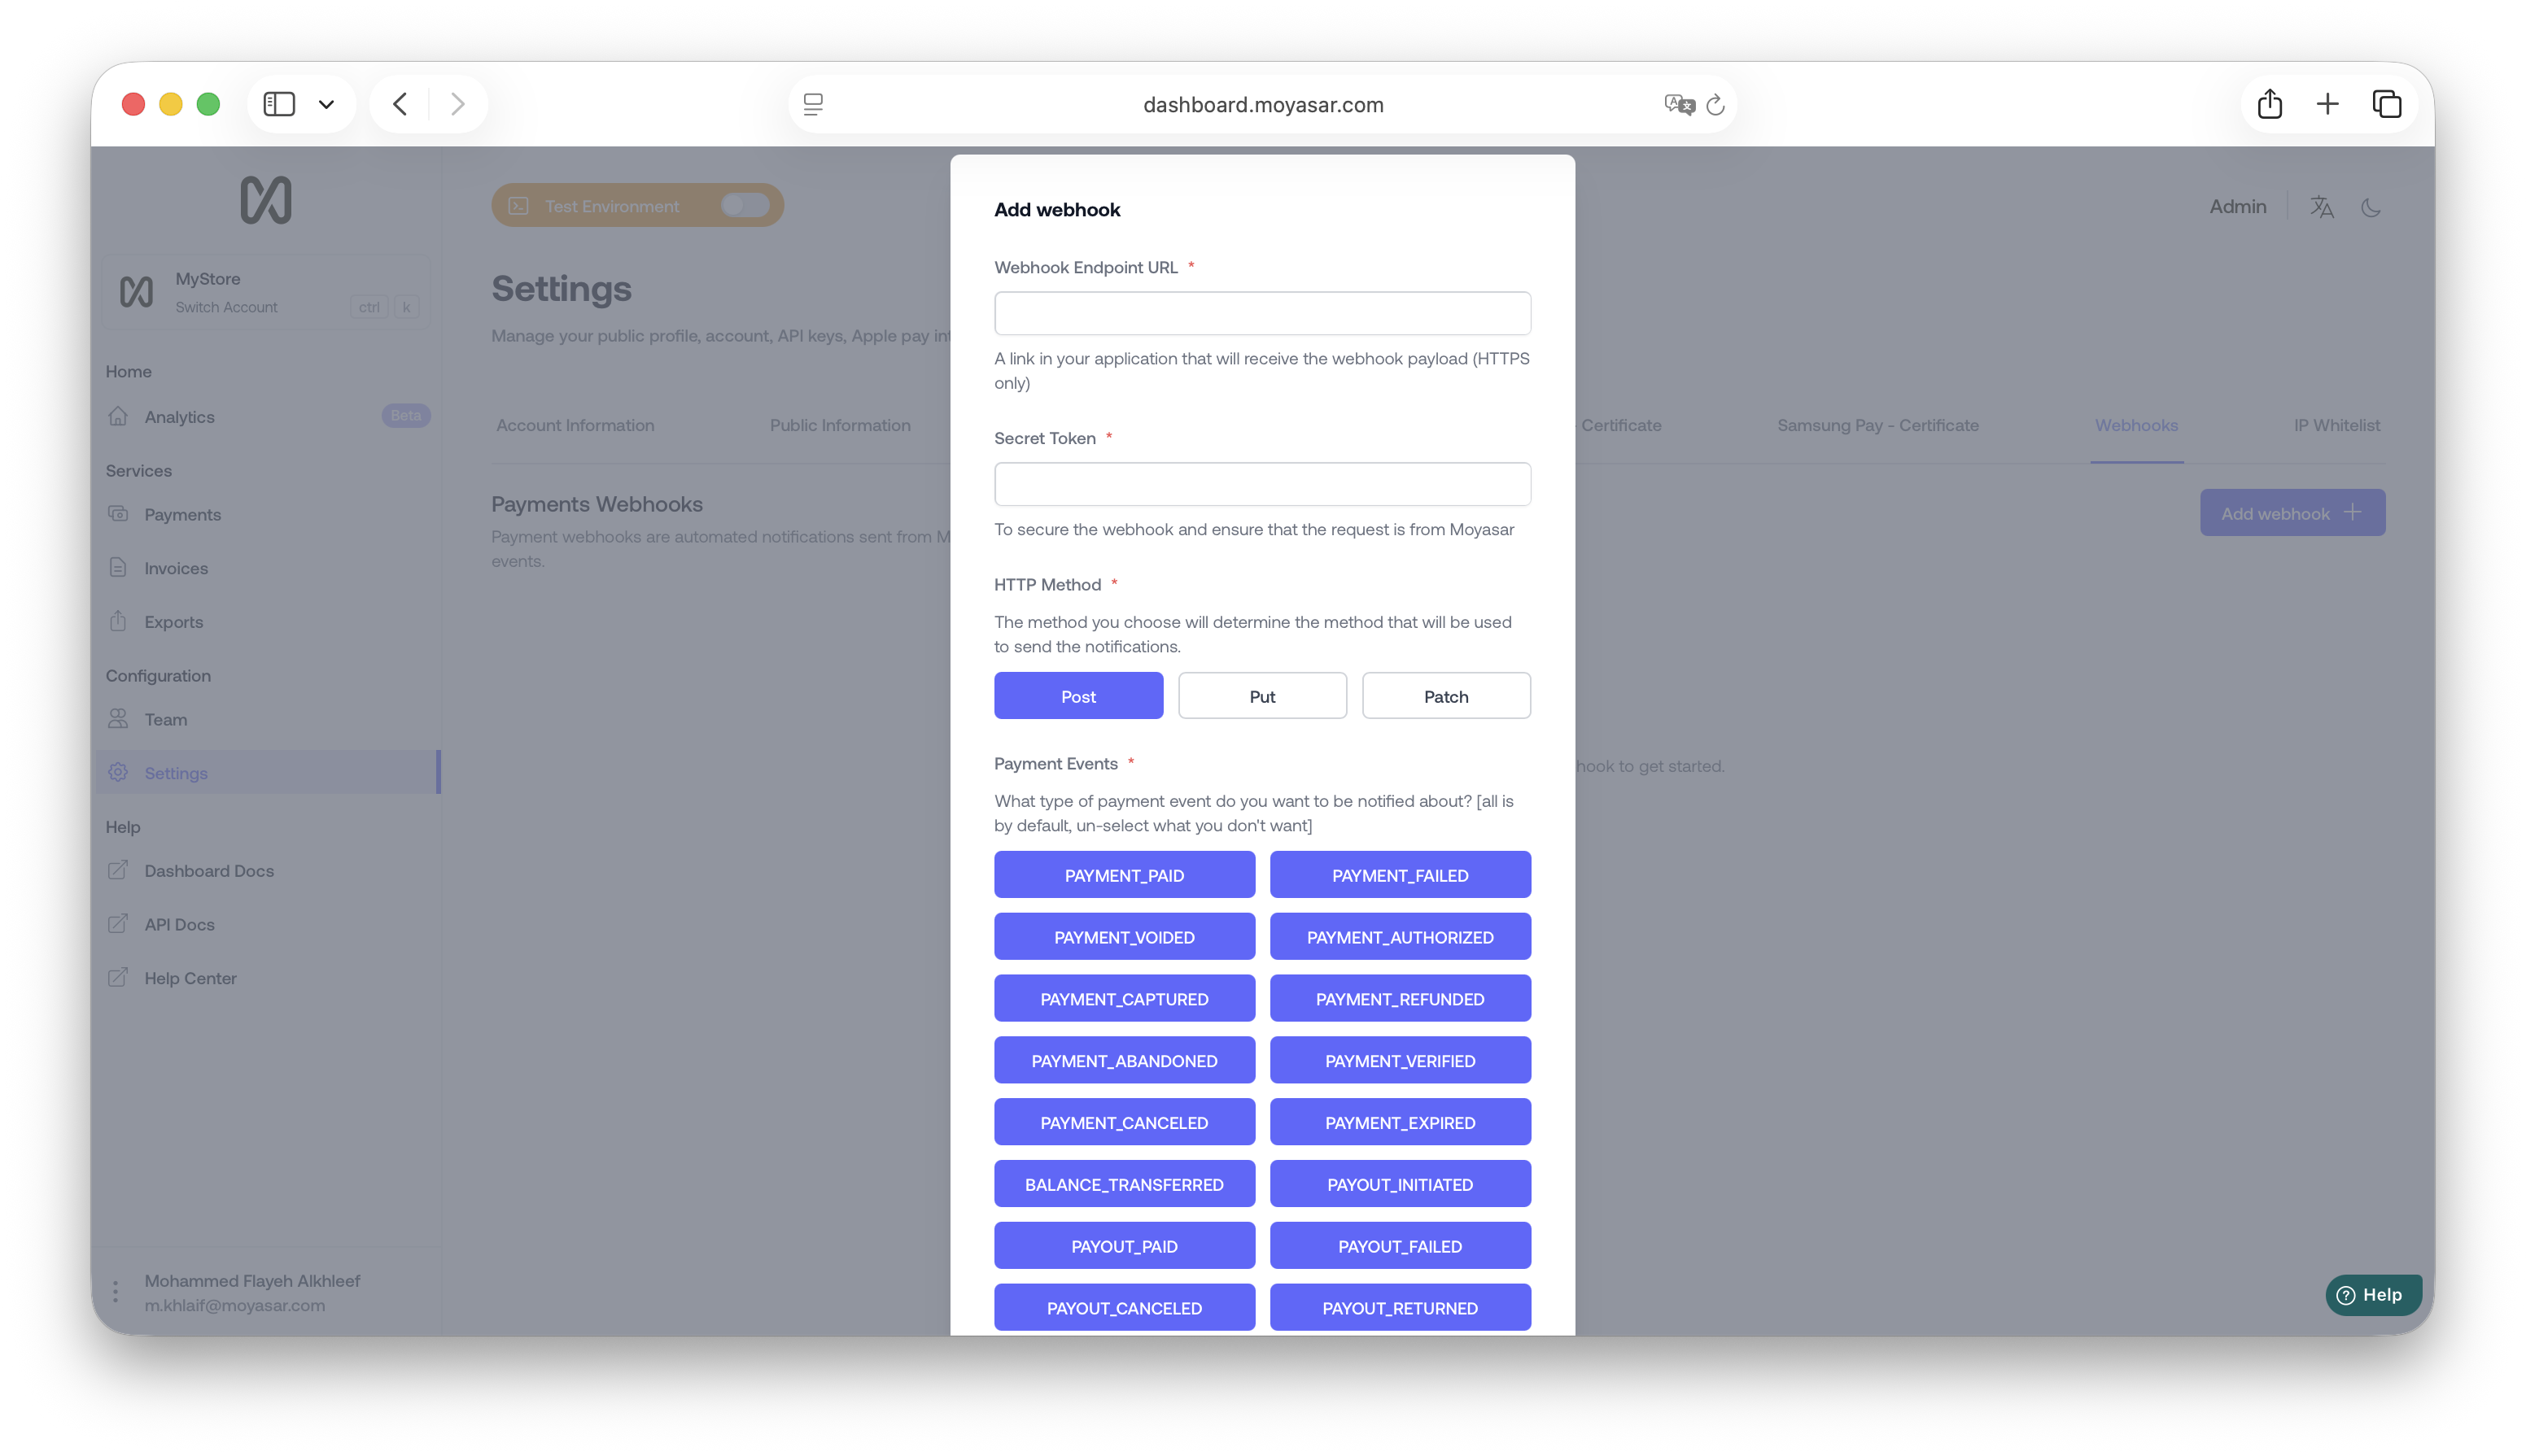Click the translate icon in address bar
This screenshot has height=1456, width=2526.
click(1678, 105)
